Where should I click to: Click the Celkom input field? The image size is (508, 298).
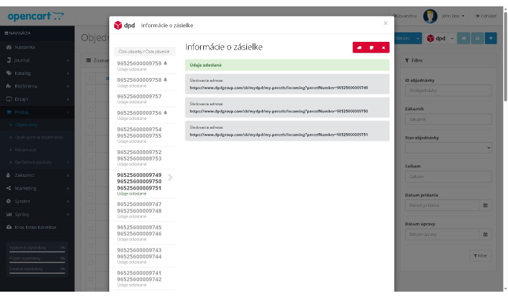pos(448,177)
